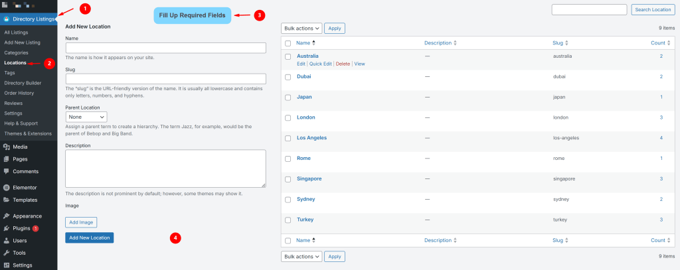Sort by Name arrows in header

tap(313, 43)
